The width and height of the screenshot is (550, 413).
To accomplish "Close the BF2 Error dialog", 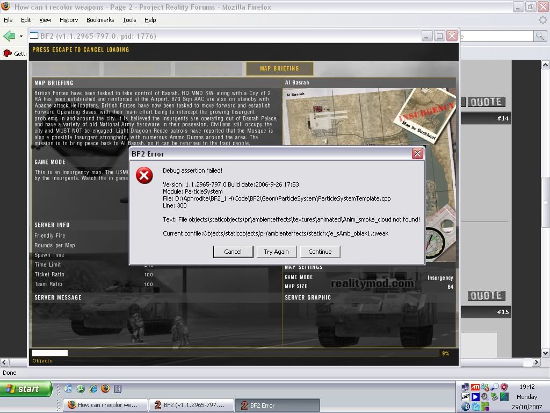I will coord(417,154).
